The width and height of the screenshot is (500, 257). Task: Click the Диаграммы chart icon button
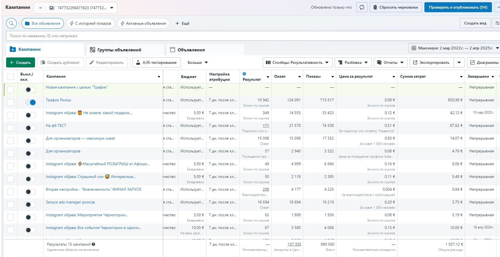pos(484,62)
